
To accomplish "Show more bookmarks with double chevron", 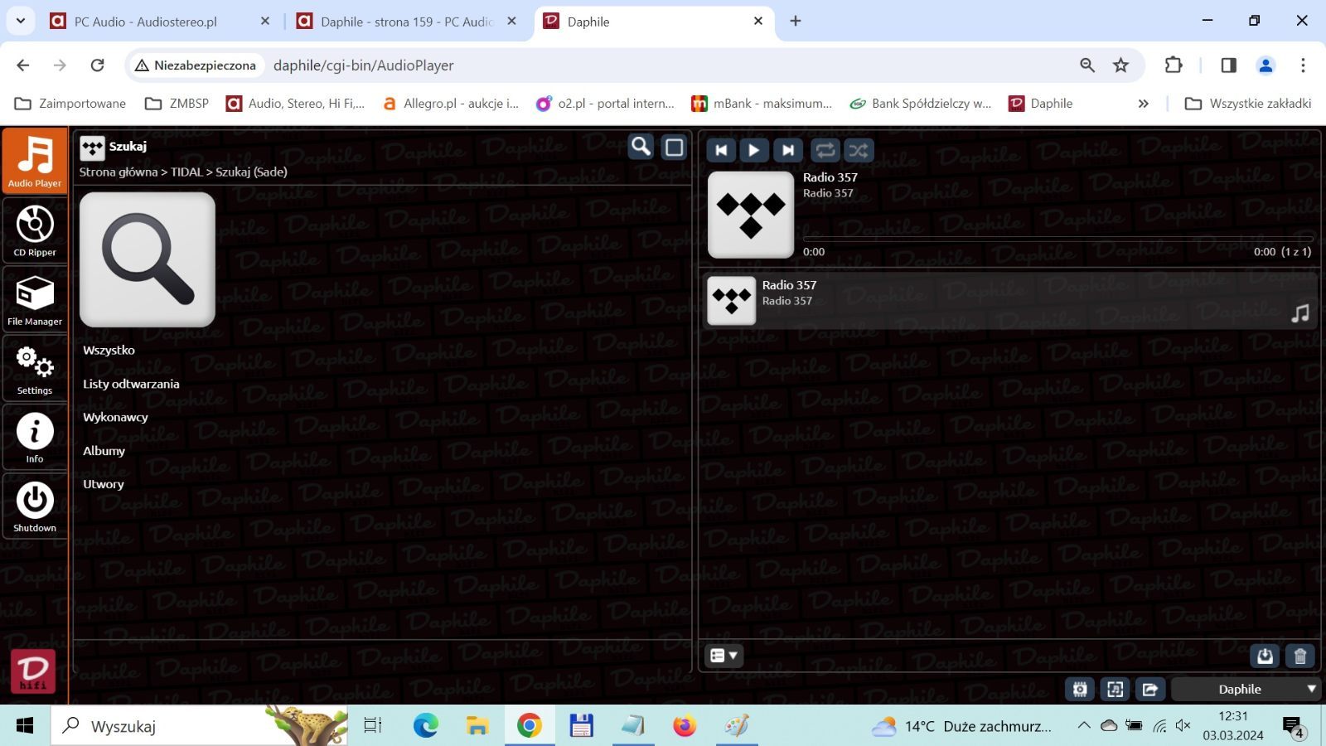I will pos(1144,104).
